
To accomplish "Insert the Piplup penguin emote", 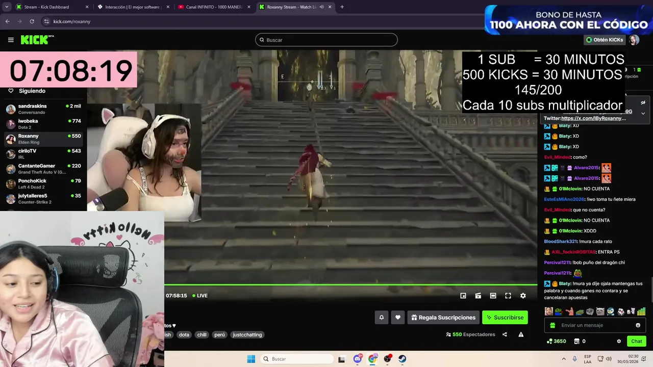I will point(611,311).
